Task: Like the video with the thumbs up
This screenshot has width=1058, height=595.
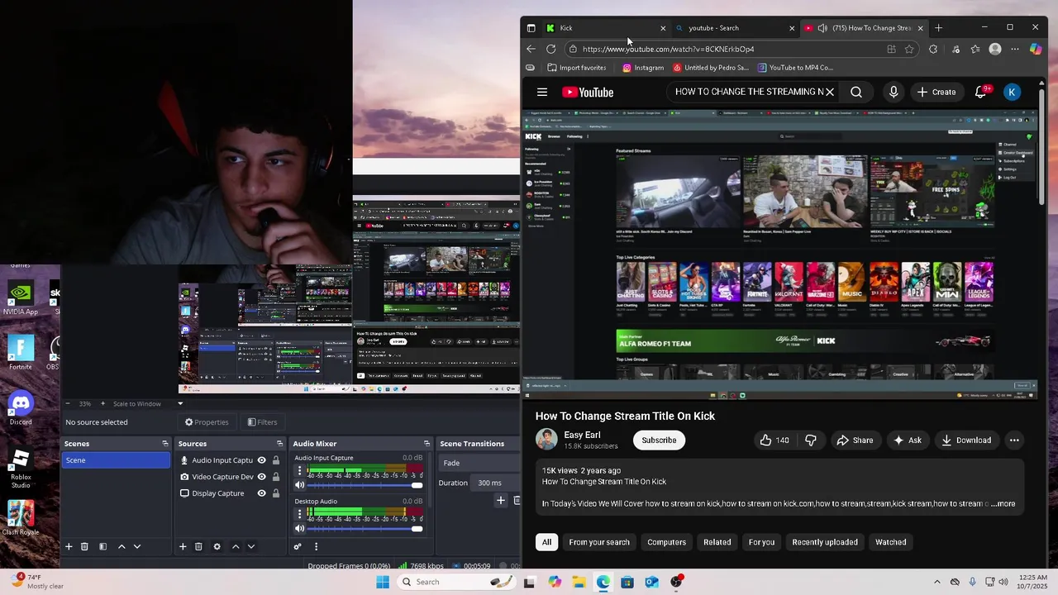Action: pos(774,440)
